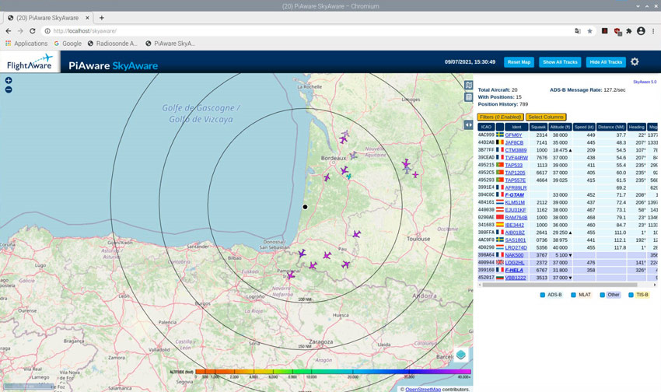
Task: Sort table by Heading column
Action: point(637,127)
